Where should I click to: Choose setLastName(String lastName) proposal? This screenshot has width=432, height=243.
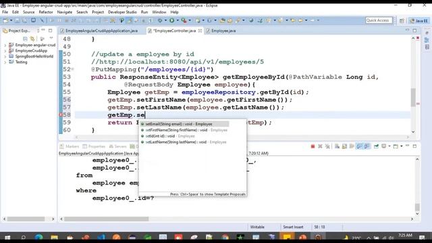coord(184,142)
